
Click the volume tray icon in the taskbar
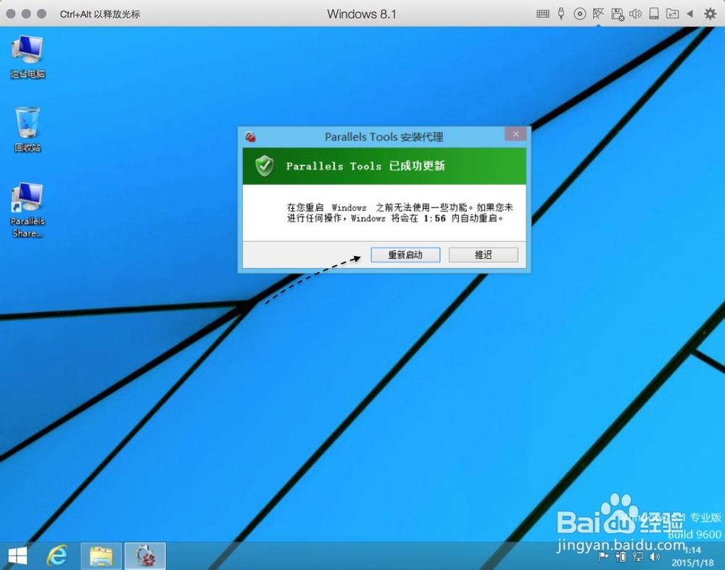coord(655,556)
